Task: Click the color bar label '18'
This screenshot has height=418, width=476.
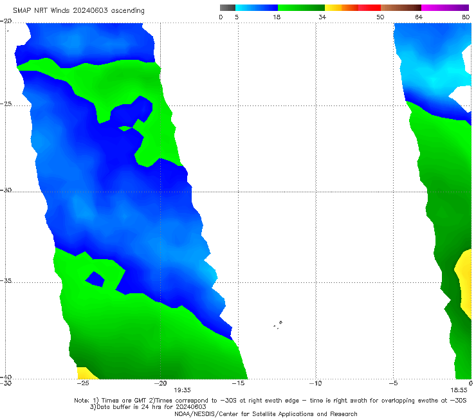Action: [x=277, y=17]
